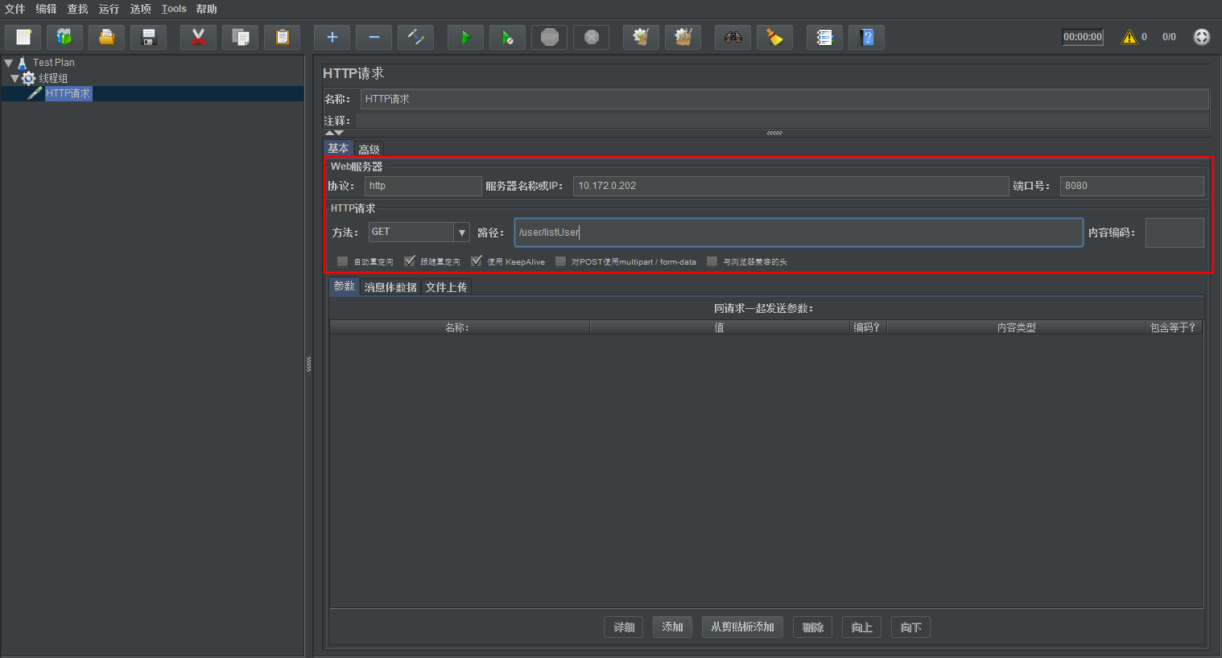Enable the 自动重定向 checkbox

point(342,261)
